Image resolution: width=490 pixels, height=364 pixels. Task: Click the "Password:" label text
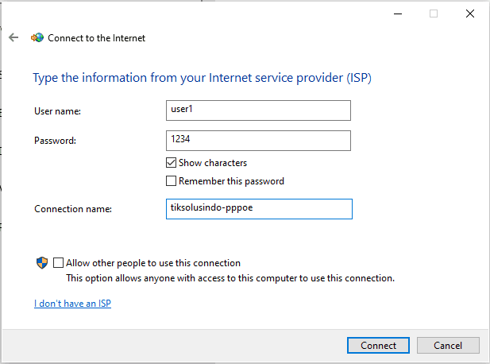coord(55,141)
